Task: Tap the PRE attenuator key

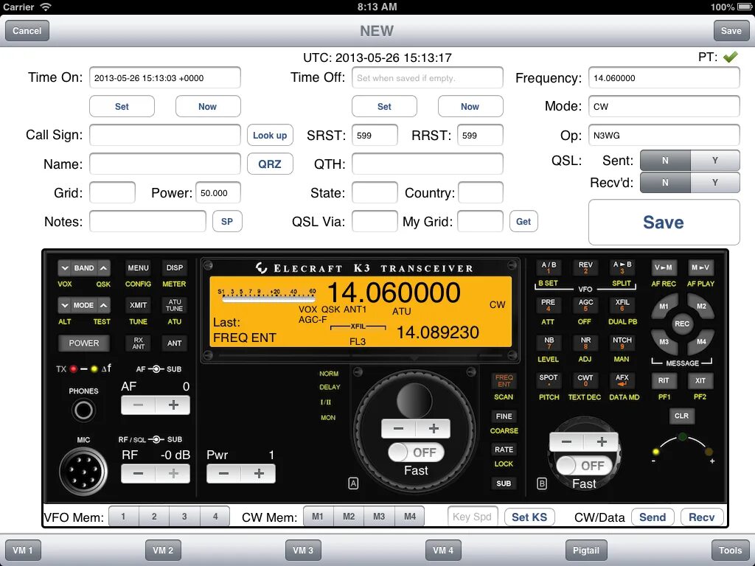Action: [549, 304]
